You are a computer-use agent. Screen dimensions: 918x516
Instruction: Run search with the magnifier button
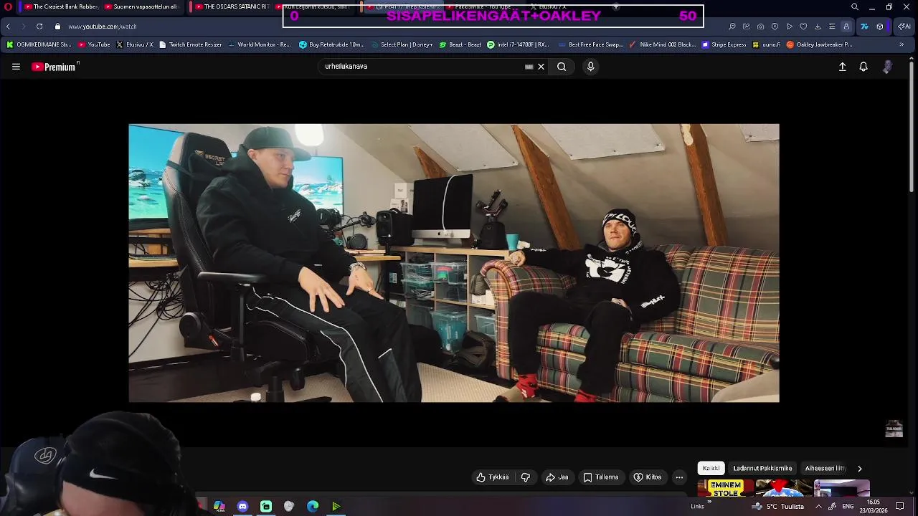[x=562, y=67]
